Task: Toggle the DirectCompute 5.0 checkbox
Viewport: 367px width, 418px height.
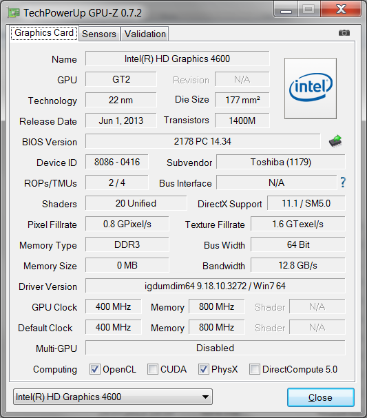Action: [255, 369]
